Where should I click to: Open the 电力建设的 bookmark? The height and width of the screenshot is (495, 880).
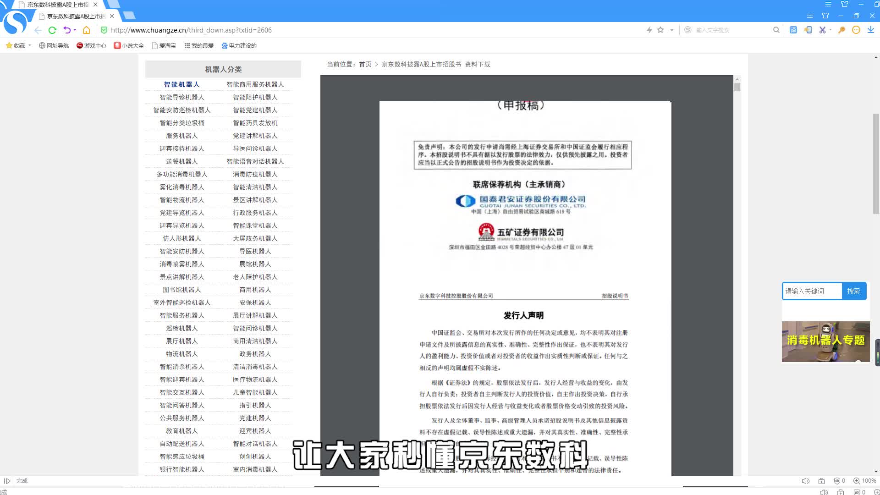point(239,45)
